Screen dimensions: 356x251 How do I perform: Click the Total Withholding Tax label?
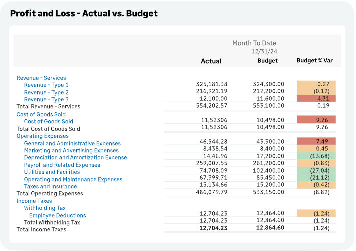click(x=52, y=222)
